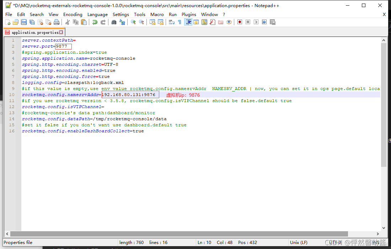Open the ? help menu

coord(224,15)
